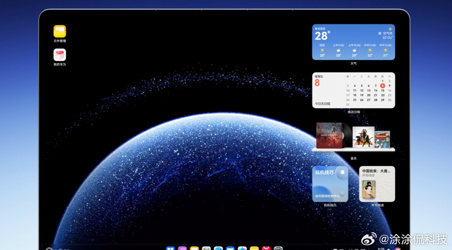Choose date 27 in the calendar widget
Screen dimensions: 452x250
[368, 100]
